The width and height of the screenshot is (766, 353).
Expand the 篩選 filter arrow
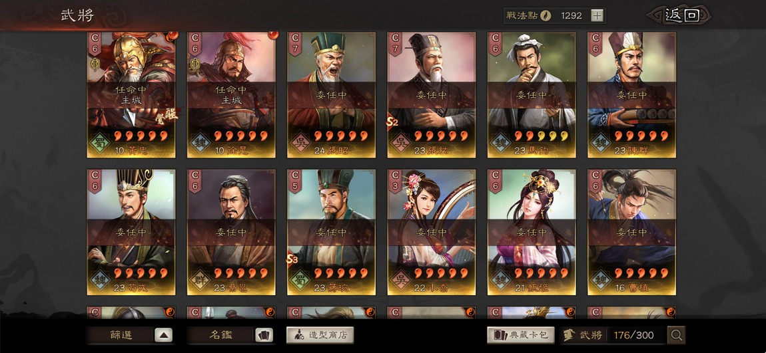[x=163, y=335]
